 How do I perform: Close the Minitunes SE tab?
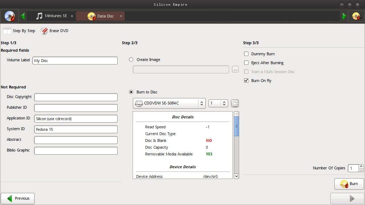72,16
